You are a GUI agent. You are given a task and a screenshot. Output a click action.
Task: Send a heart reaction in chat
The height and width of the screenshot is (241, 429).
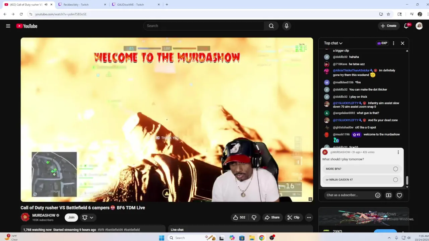[x=400, y=195]
